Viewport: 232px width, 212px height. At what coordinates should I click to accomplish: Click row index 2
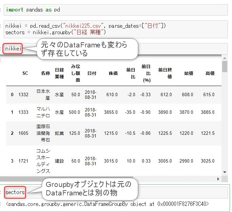click(x=12, y=133)
